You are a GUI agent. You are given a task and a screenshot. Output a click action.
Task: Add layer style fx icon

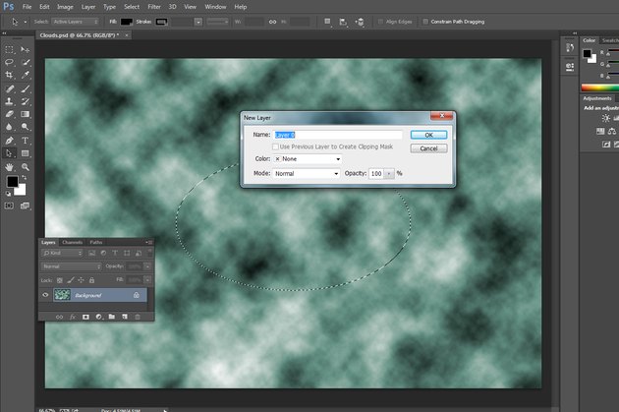coord(73,317)
